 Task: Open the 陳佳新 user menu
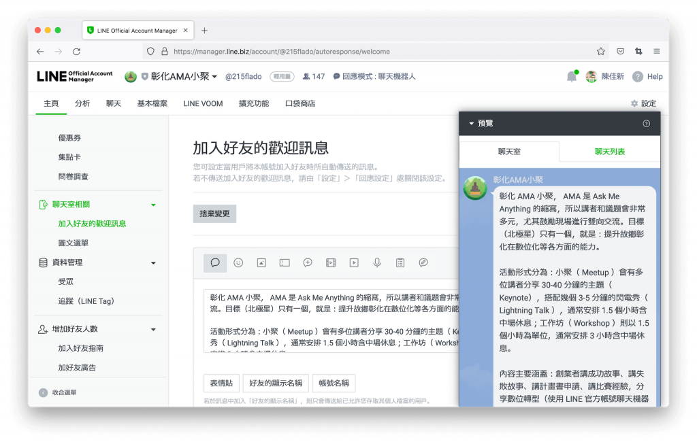tap(605, 76)
